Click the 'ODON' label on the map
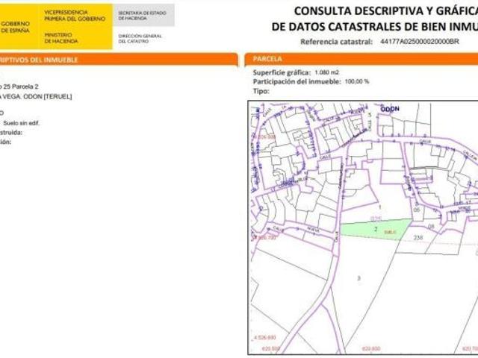 390,109
